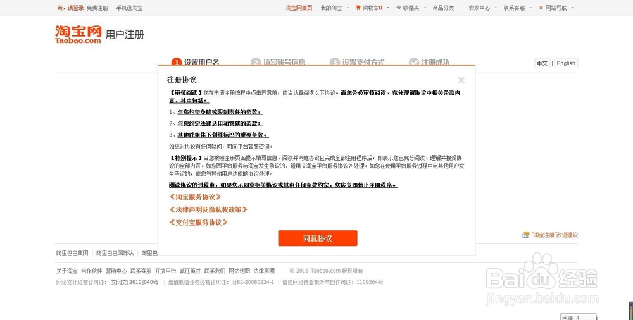Click 开放平台 in the footer

pyautogui.click(x=165, y=271)
